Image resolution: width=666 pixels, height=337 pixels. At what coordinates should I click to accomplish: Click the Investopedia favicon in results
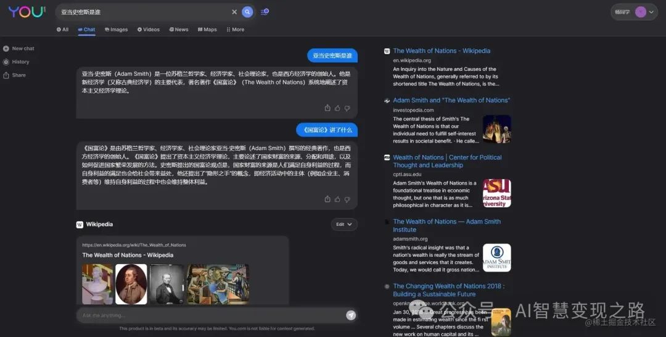(x=387, y=101)
